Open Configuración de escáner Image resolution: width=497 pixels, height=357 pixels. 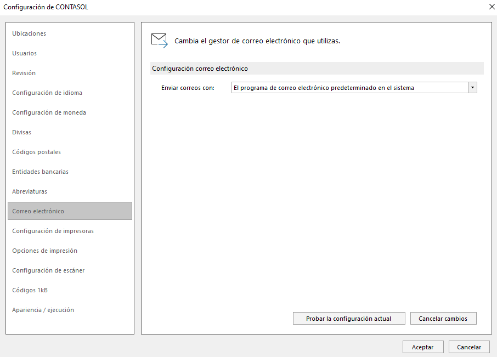click(x=48, y=270)
